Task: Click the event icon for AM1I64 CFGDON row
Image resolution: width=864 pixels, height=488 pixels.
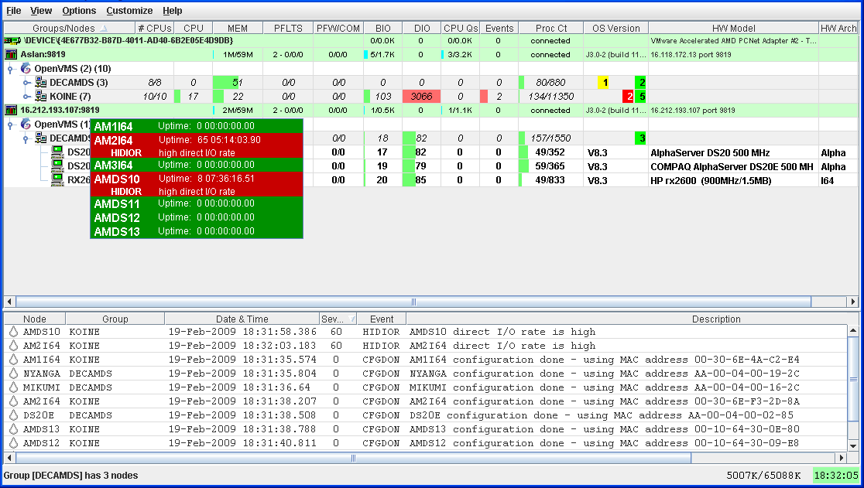Action: pos(13,360)
